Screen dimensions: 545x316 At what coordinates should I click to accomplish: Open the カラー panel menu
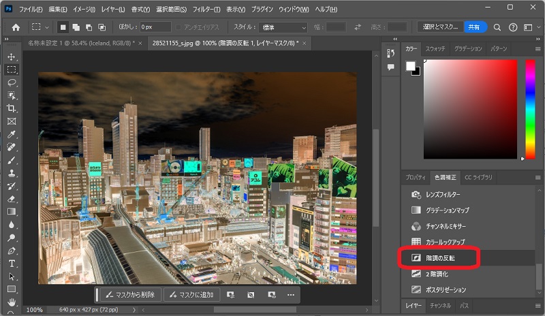[x=538, y=49]
